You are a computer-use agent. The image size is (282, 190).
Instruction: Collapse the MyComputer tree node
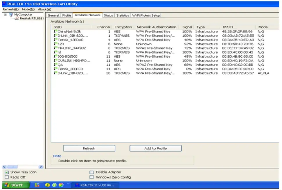click(x=5, y=14)
